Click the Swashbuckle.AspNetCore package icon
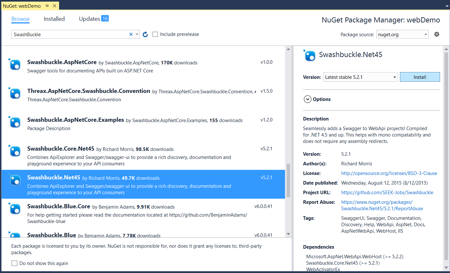 pyautogui.click(x=15, y=64)
